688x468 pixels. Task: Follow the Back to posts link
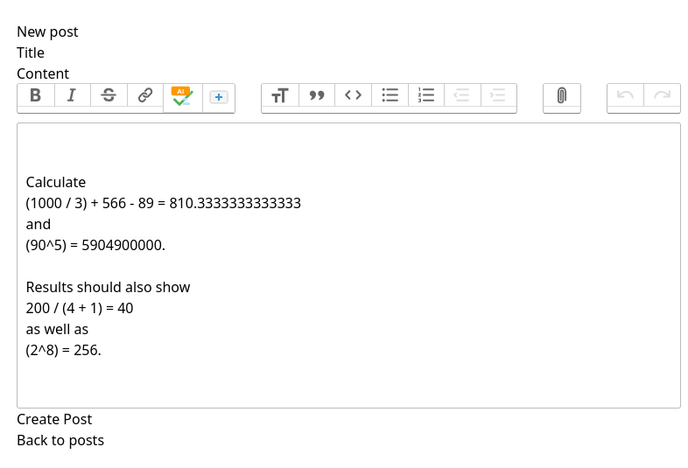(60, 440)
